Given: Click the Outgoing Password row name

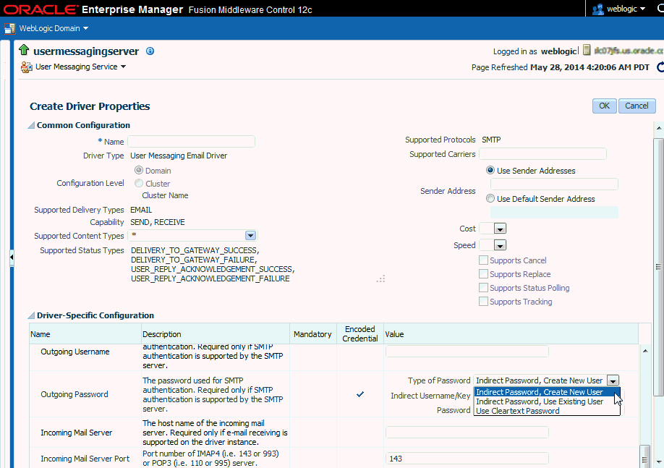Looking at the screenshot, I should [74, 394].
